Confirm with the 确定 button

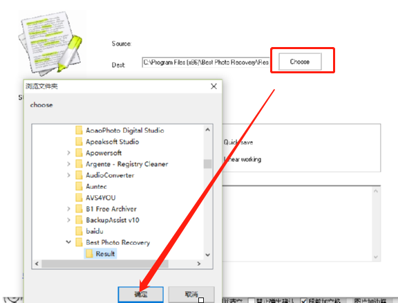(141, 295)
